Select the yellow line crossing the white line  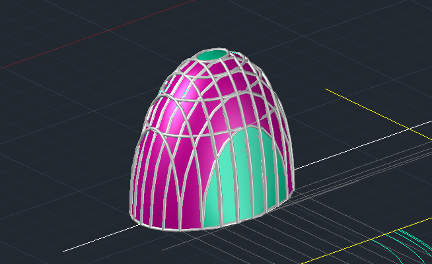tap(379, 114)
